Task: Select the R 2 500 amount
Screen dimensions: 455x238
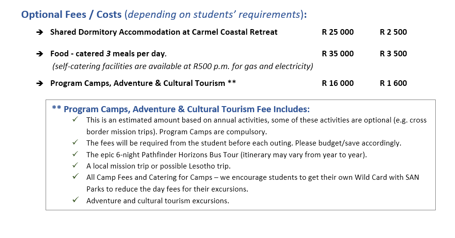Action: (x=393, y=32)
